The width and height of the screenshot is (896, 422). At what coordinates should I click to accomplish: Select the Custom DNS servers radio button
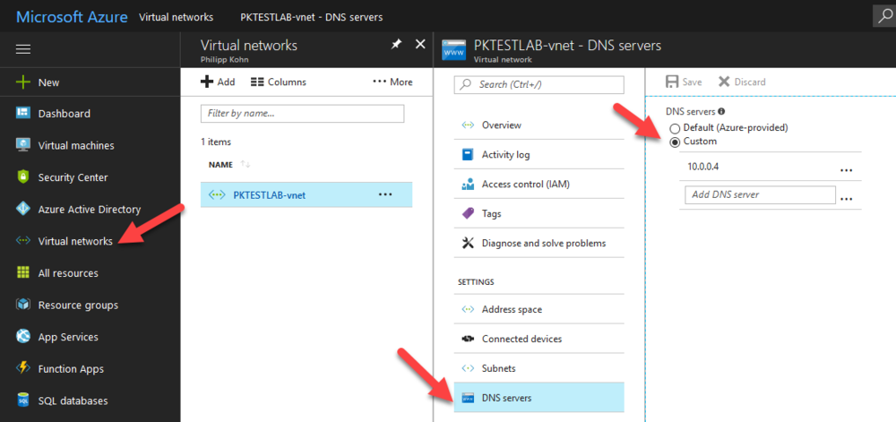675,142
